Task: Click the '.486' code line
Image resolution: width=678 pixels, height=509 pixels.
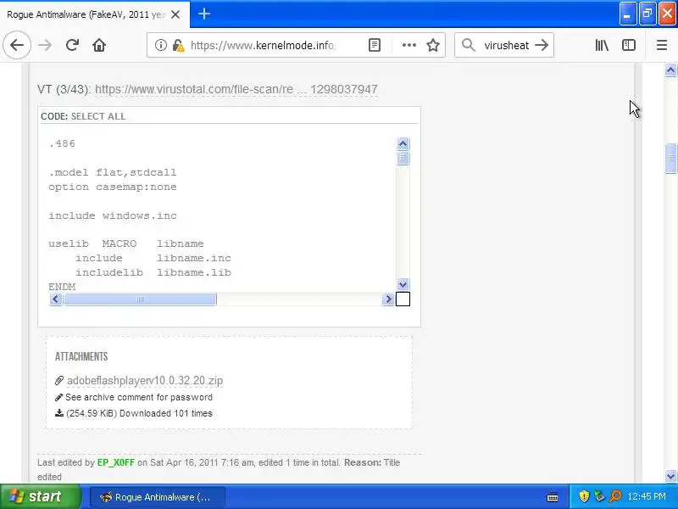Action: (x=62, y=143)
